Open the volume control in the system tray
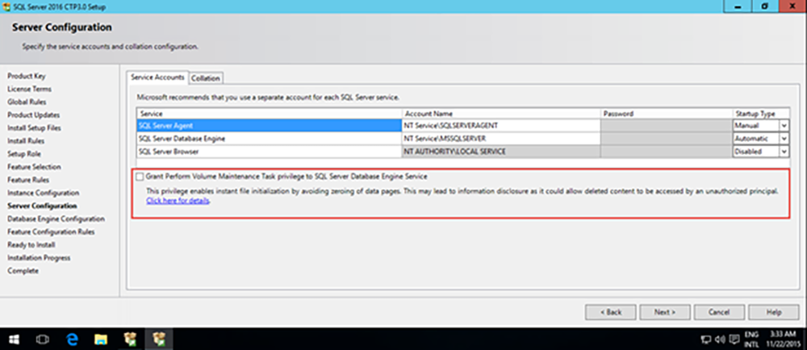 tap(720, 340)
